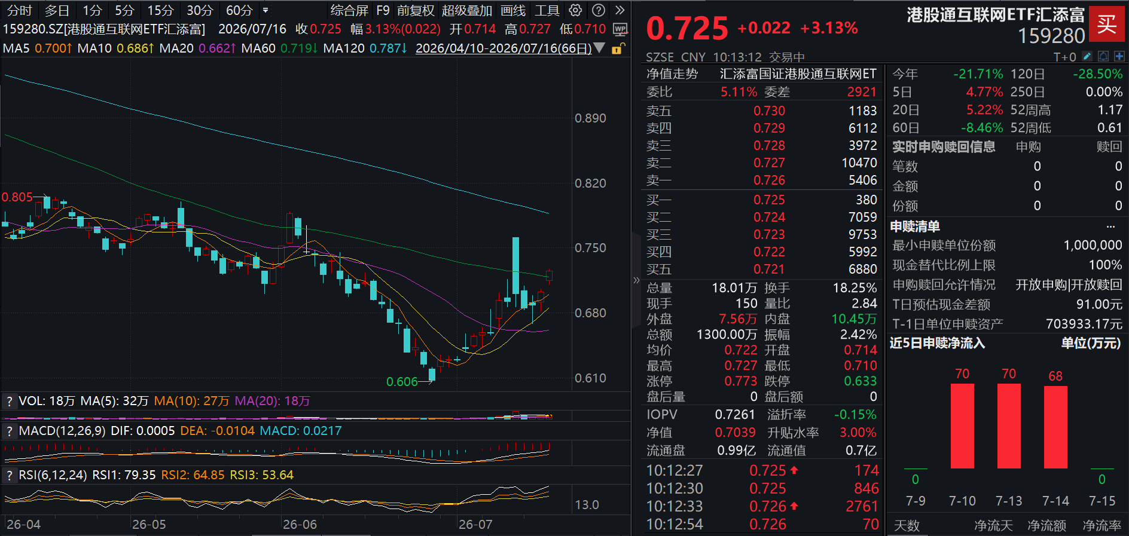Select the 60分 period tab

click(x=239, y=10)
